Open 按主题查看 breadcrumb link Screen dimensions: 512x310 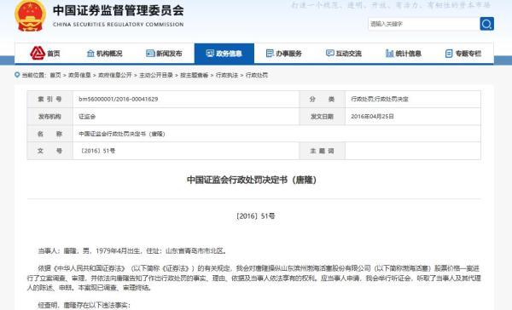point(195,75)
